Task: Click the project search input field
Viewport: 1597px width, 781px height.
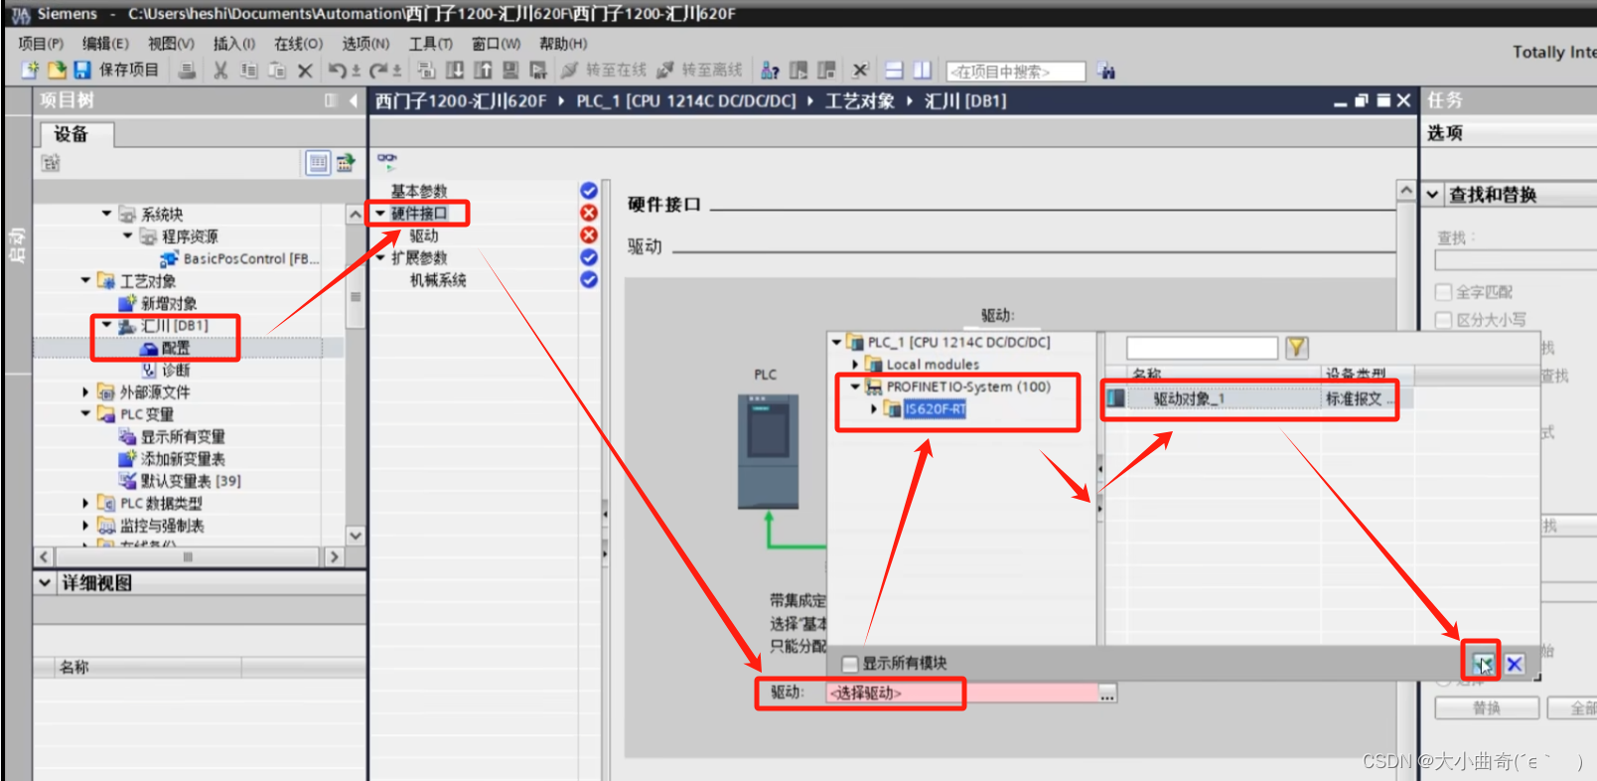Action: (1016, 72)
